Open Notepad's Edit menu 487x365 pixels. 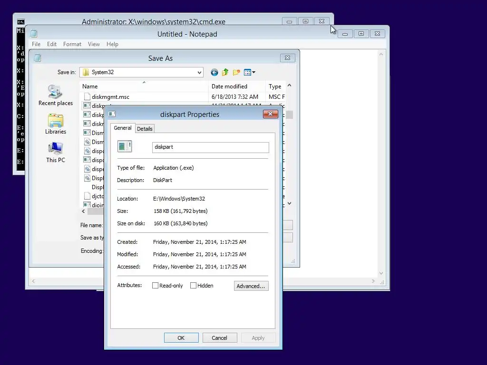[x=51, y=44]
